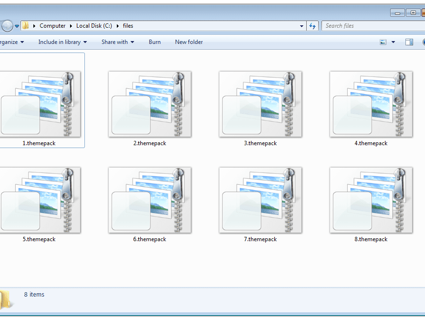Open the view options dropdown arrow
The height and width of the screenshot is (319, 425).
pos(394,42)
